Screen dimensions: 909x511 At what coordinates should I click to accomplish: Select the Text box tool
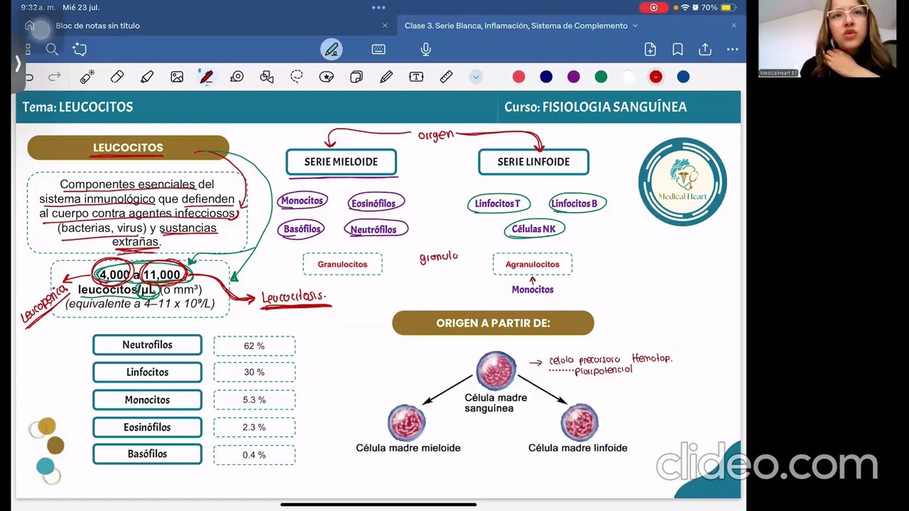[x=416, y=77]
